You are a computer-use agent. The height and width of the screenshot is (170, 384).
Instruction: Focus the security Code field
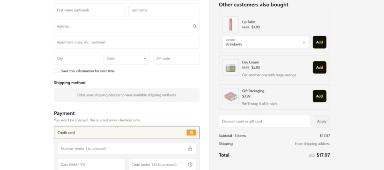coord(162,164)
